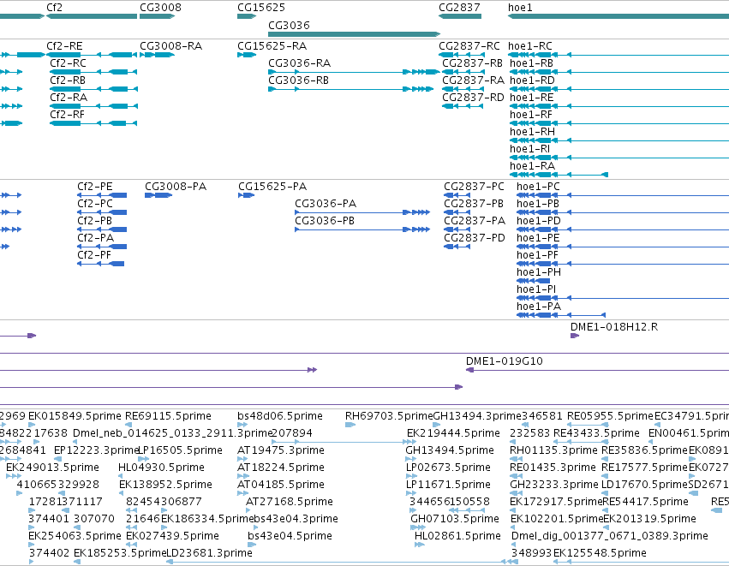
Task: Select transcript hoe1-RH
Action: click(532, 132)
